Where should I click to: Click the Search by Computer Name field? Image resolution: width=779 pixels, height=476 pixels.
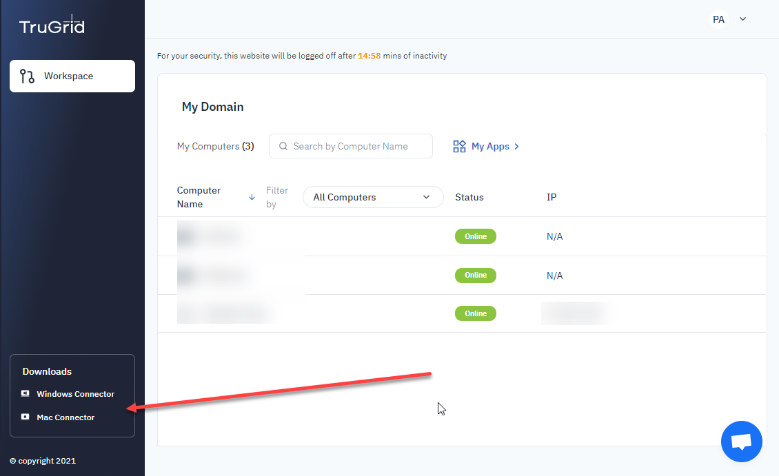tap(351, 146)
